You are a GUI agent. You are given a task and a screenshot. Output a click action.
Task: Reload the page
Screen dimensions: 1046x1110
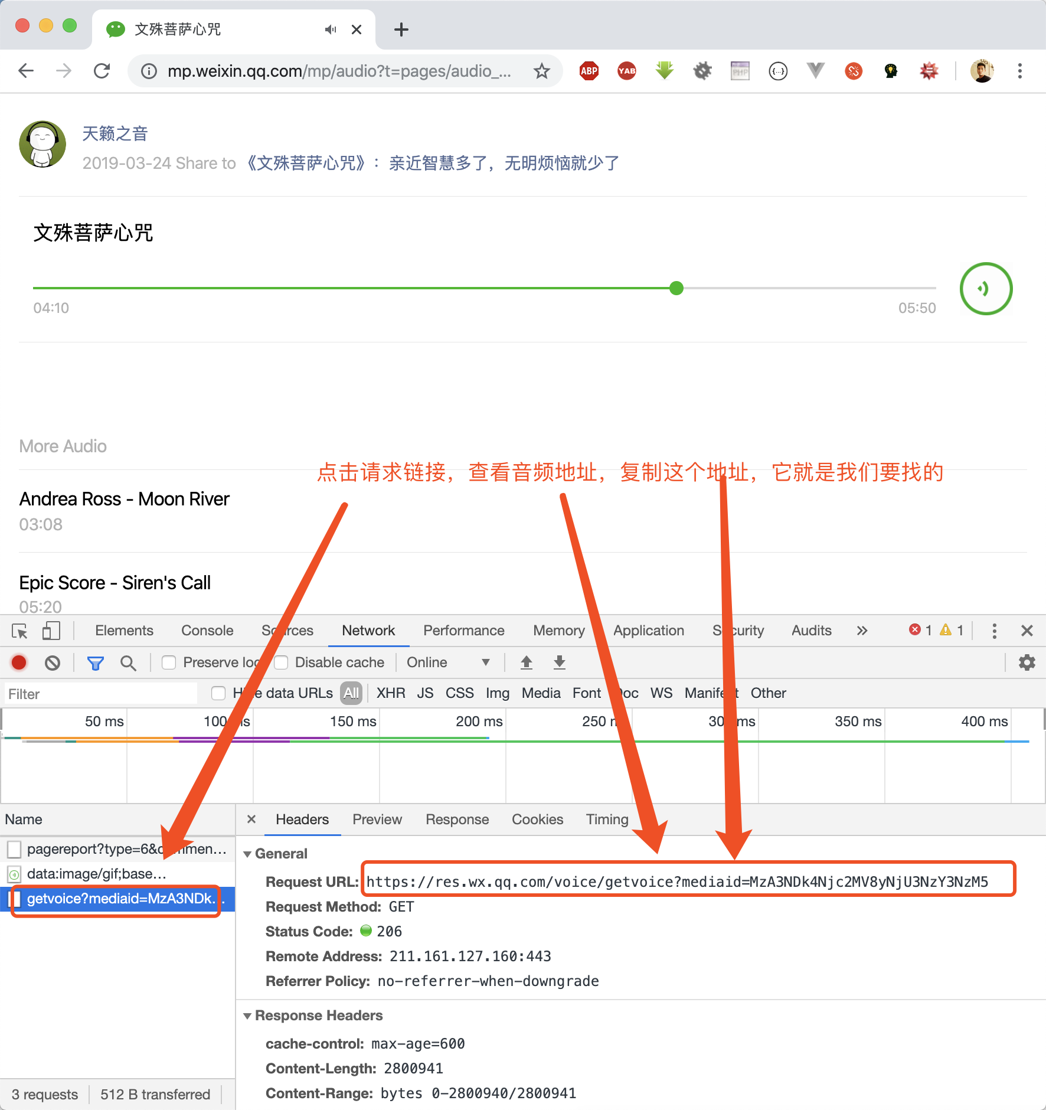[102, 71]
